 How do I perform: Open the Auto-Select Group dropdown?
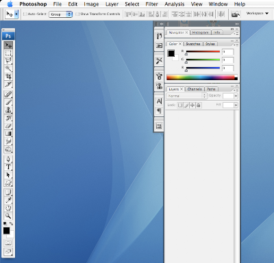click(60, 14)
